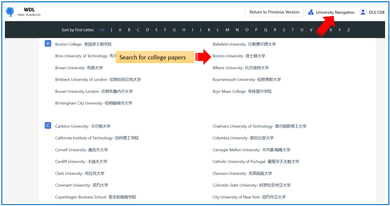Select the All letter filter
Viewport: 390px width, 206px height.
click(102, 30)
